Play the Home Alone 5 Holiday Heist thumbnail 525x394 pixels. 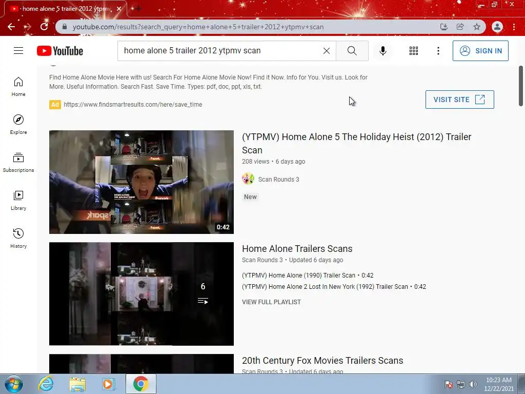tap(142, 182)
